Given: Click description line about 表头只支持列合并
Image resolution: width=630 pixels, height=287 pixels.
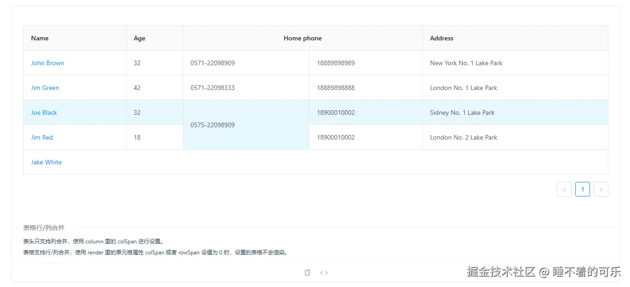Looking at the screenshot, I should point(94,242).
